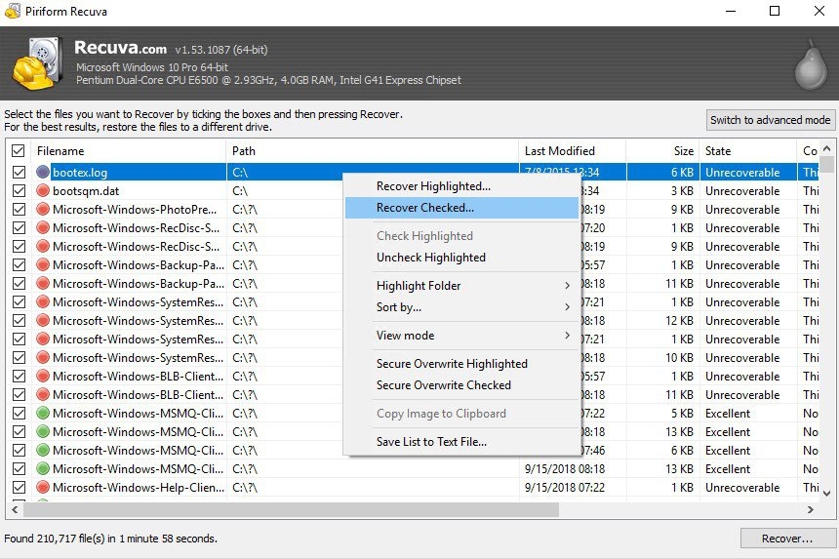839x559 pixels.
Task: Click Check Highlighted in the context menu
Action: [461, 236]
